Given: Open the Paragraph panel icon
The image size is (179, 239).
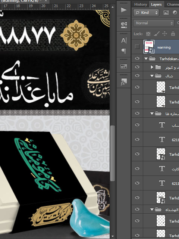Looking at the screenshot, I should pyautogui.click(x=124, y=51).
